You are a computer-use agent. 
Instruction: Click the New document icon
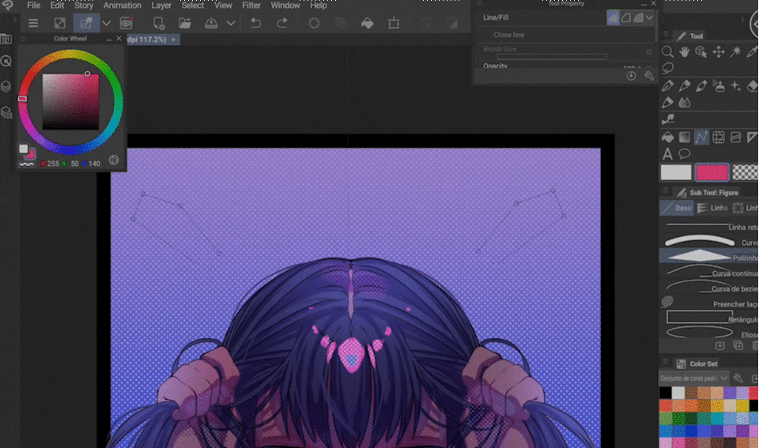point(158,23)
